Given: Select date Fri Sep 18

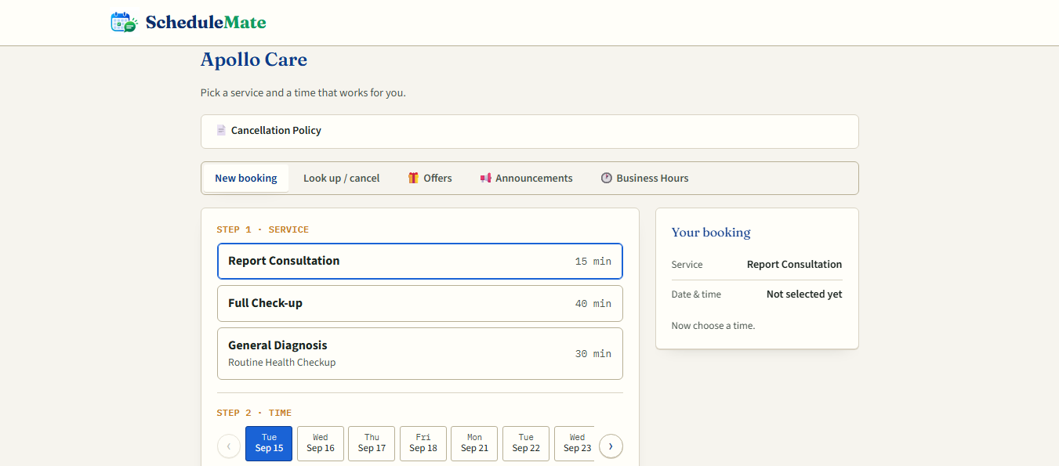Looking at the screenshot, I should tap(423, 443).
